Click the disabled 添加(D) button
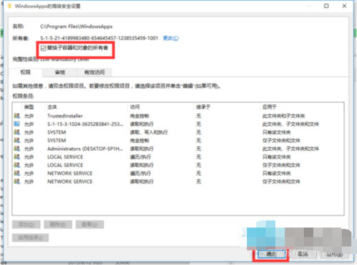The height and width of the screenshot is (265, 357). coord(26,225)
